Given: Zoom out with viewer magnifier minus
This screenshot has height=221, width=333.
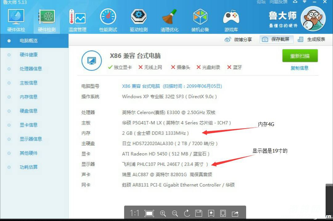Looking at the screenshot, I should coord(175,213).
